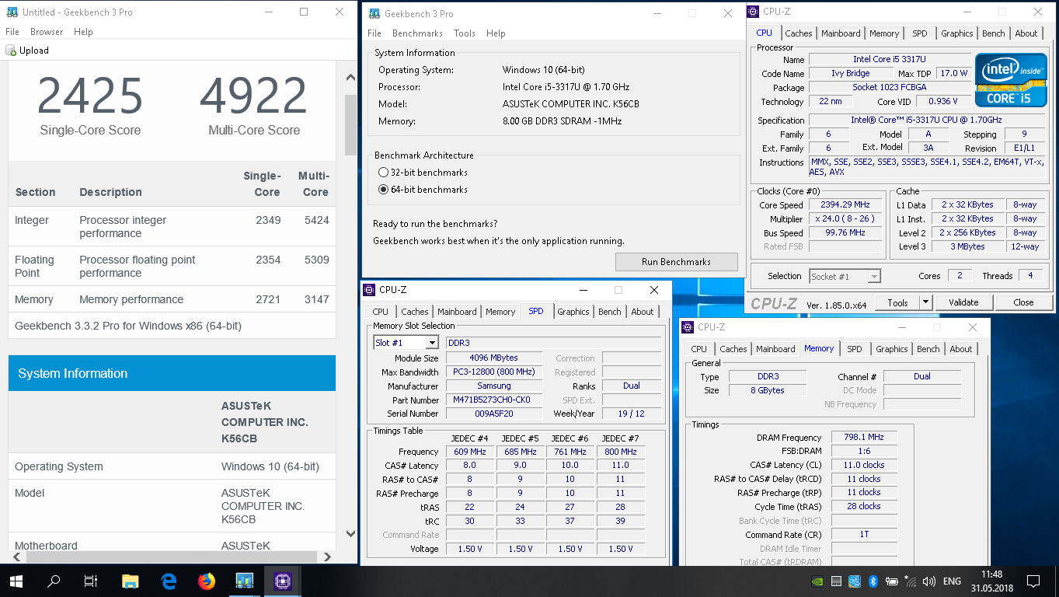Open Wi-Fi network flyout
The height and width of the screenshot is (597, 1059).
tap(910, 581)
